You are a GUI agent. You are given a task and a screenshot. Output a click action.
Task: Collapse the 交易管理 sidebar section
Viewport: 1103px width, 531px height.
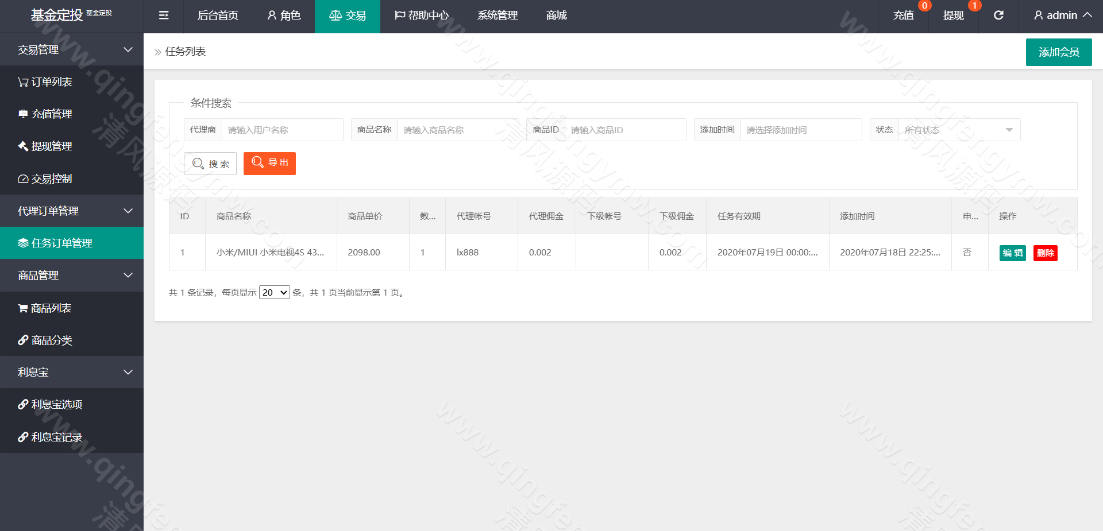click(x=128, y=49)
